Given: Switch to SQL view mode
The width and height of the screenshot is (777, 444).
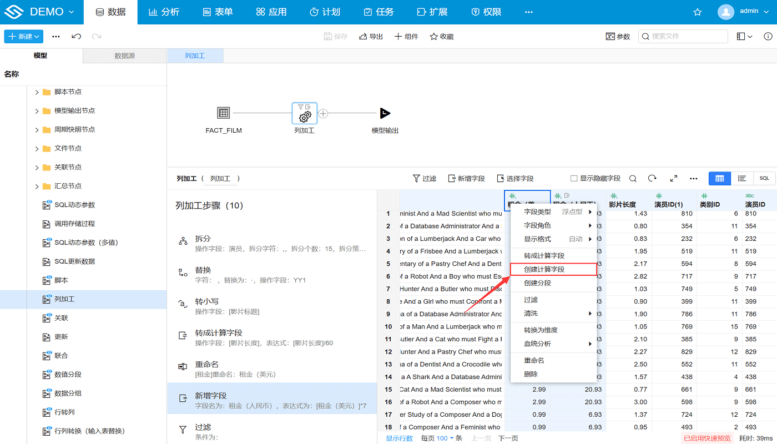Looking at the screenshot, I should pyautogui.click(x=764, y=178).
